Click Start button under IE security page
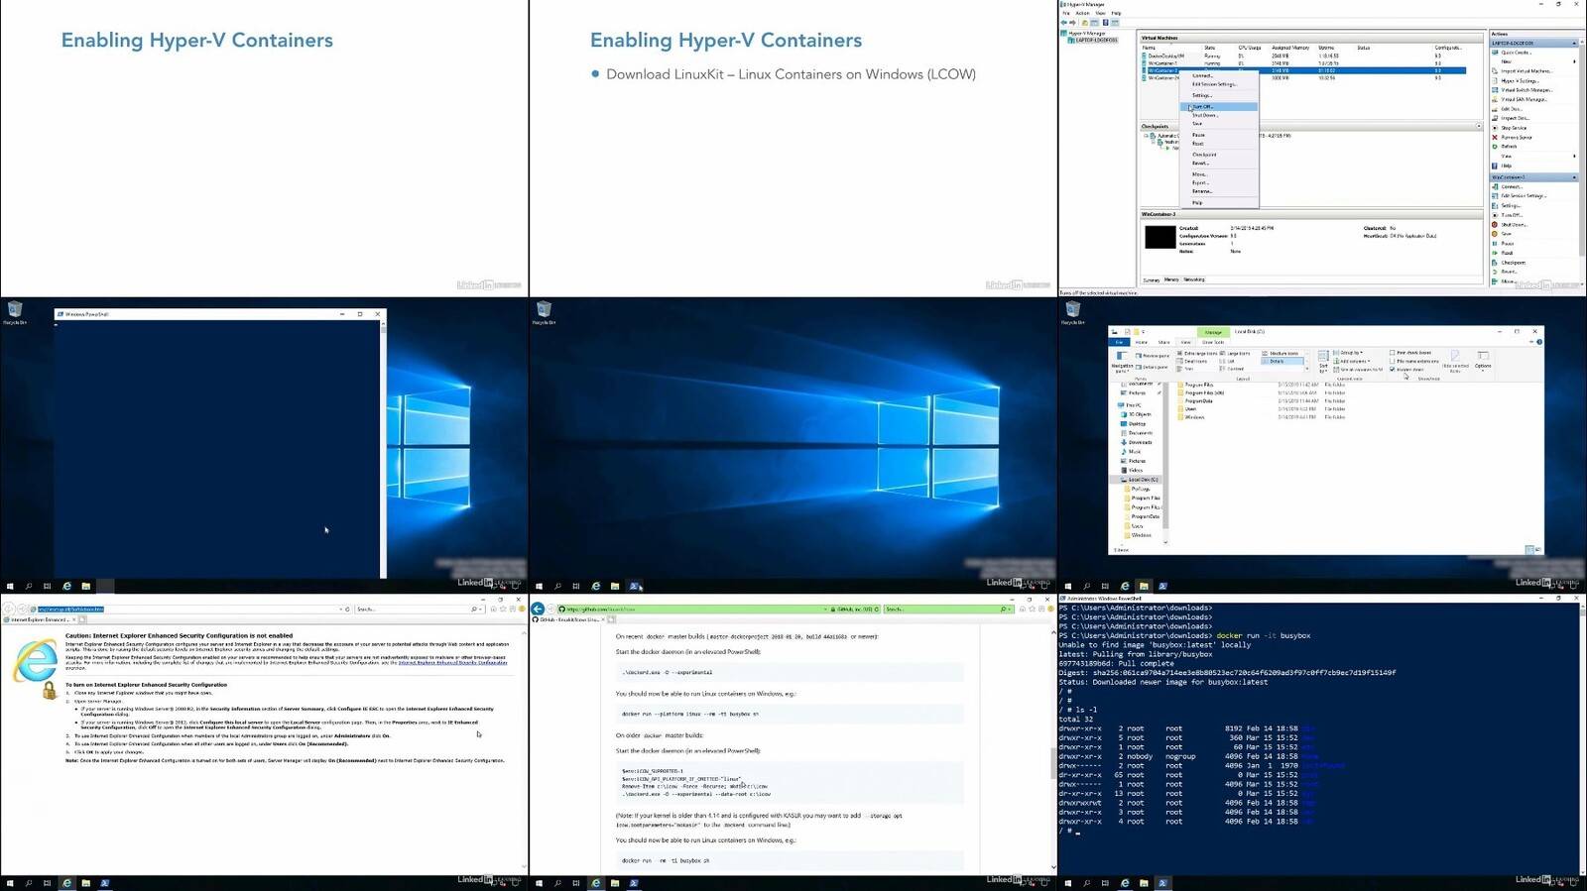This screenshot has height=891, width=1587. (x=10, y=883)
